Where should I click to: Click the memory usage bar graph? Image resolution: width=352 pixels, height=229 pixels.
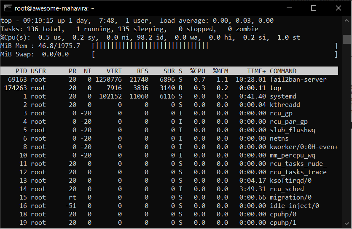click(x=215, y=46)
